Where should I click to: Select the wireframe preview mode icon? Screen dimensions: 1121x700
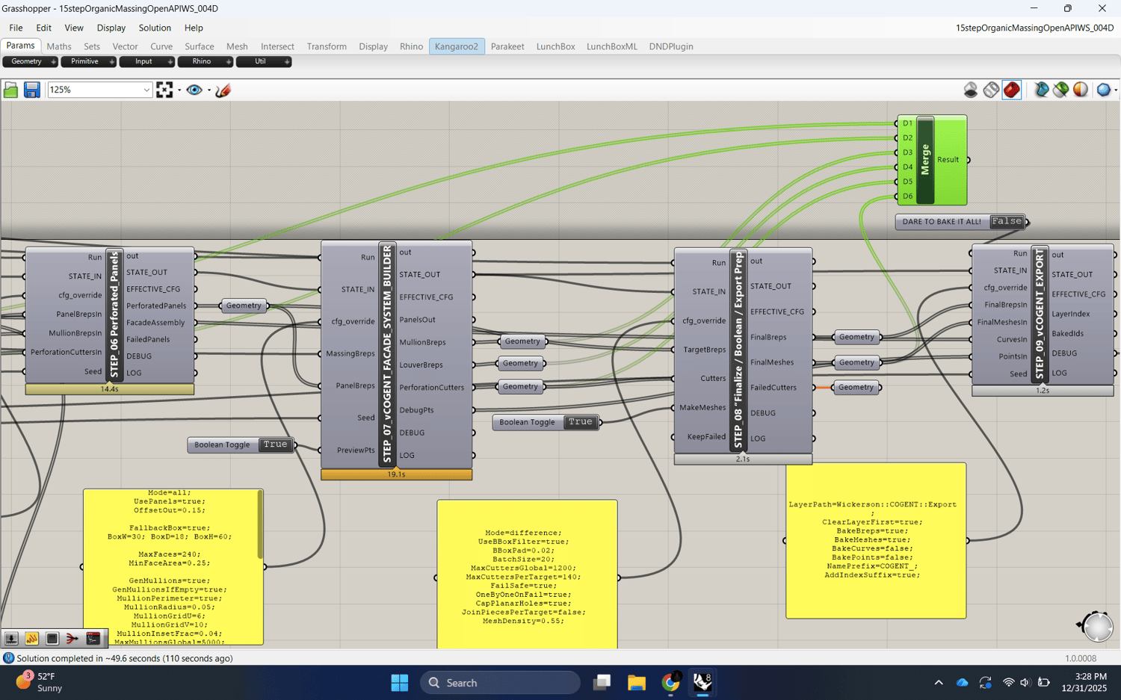pyautogui.click(x=991, y=90)
